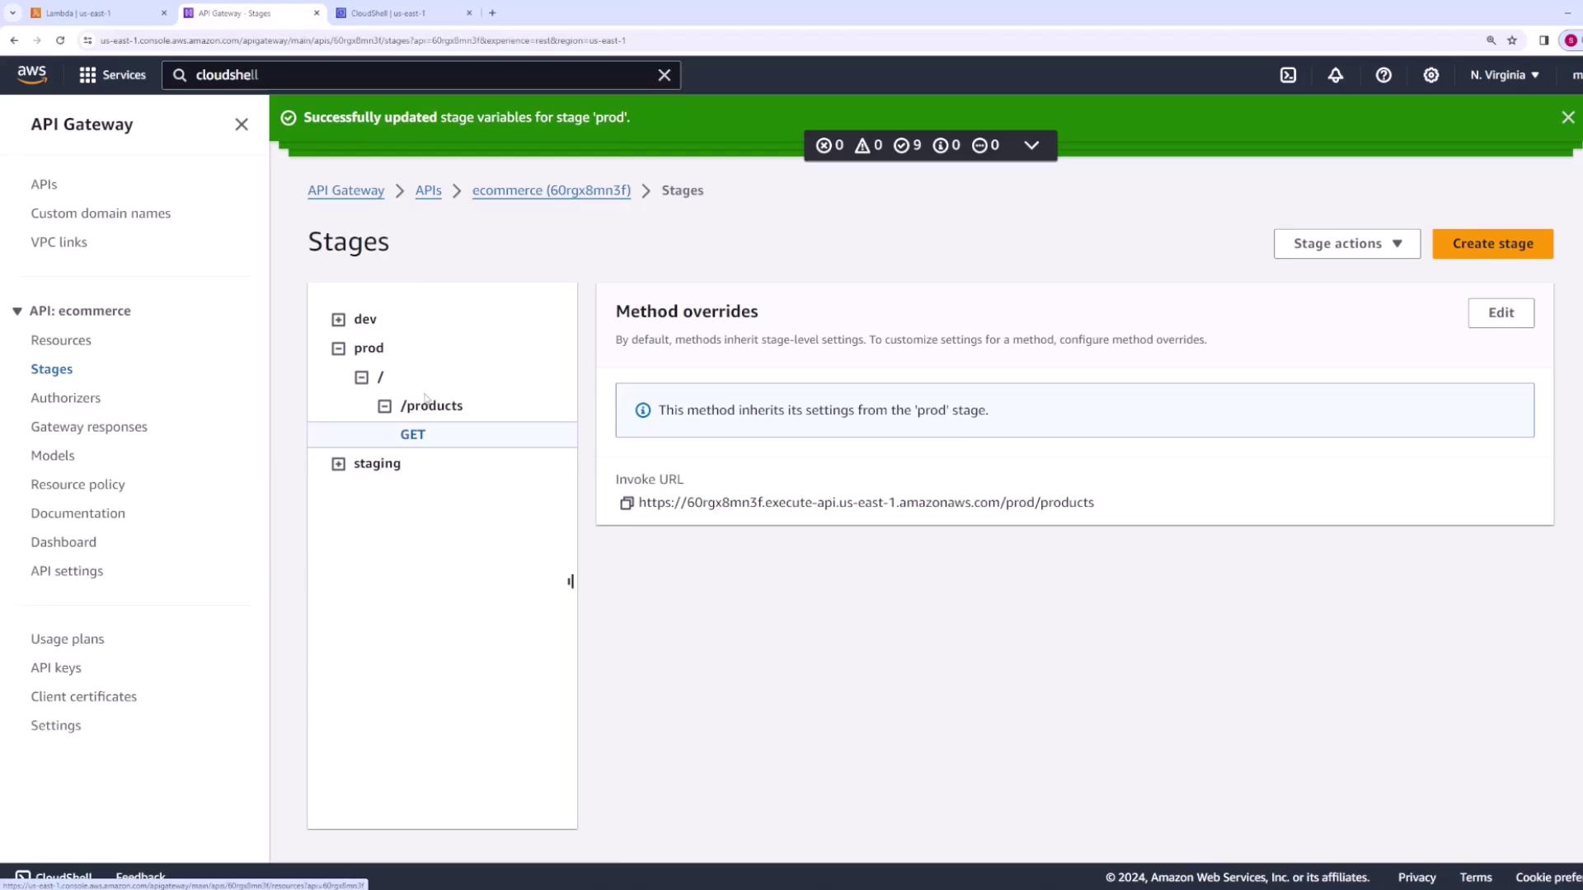Open the Stage actions dropdown
Image resolution: width=1583 pixels, height=890 pixels.
[x=1346, y=244]
